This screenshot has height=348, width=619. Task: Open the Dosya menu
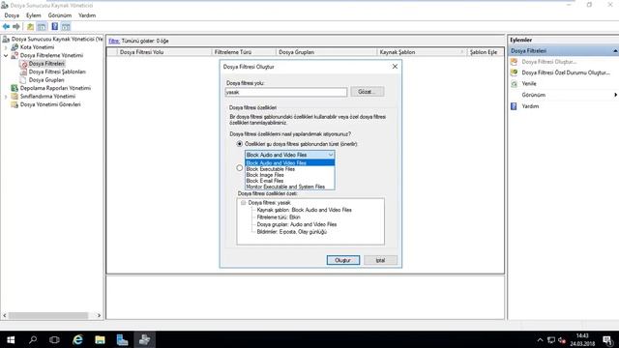[x=12, y=15]
